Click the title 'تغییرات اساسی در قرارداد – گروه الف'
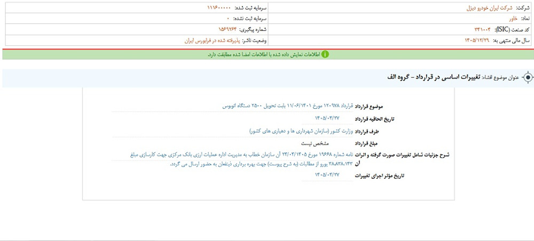Image resolution: width=534 pixels, height=241 pixels. 433,77
